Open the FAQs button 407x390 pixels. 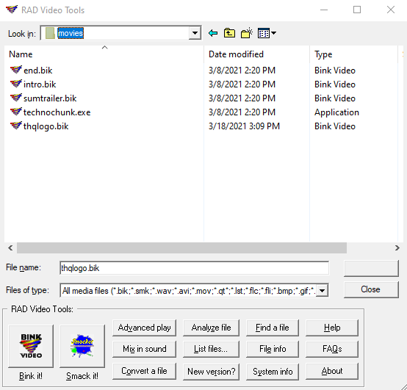click(x=332, y=349)
